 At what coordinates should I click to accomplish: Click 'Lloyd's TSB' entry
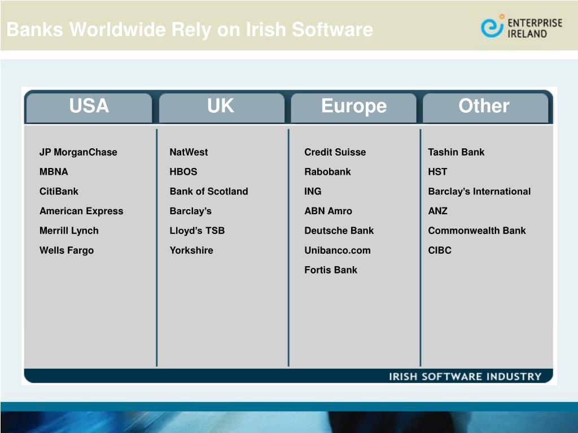[x=197, y=231]
